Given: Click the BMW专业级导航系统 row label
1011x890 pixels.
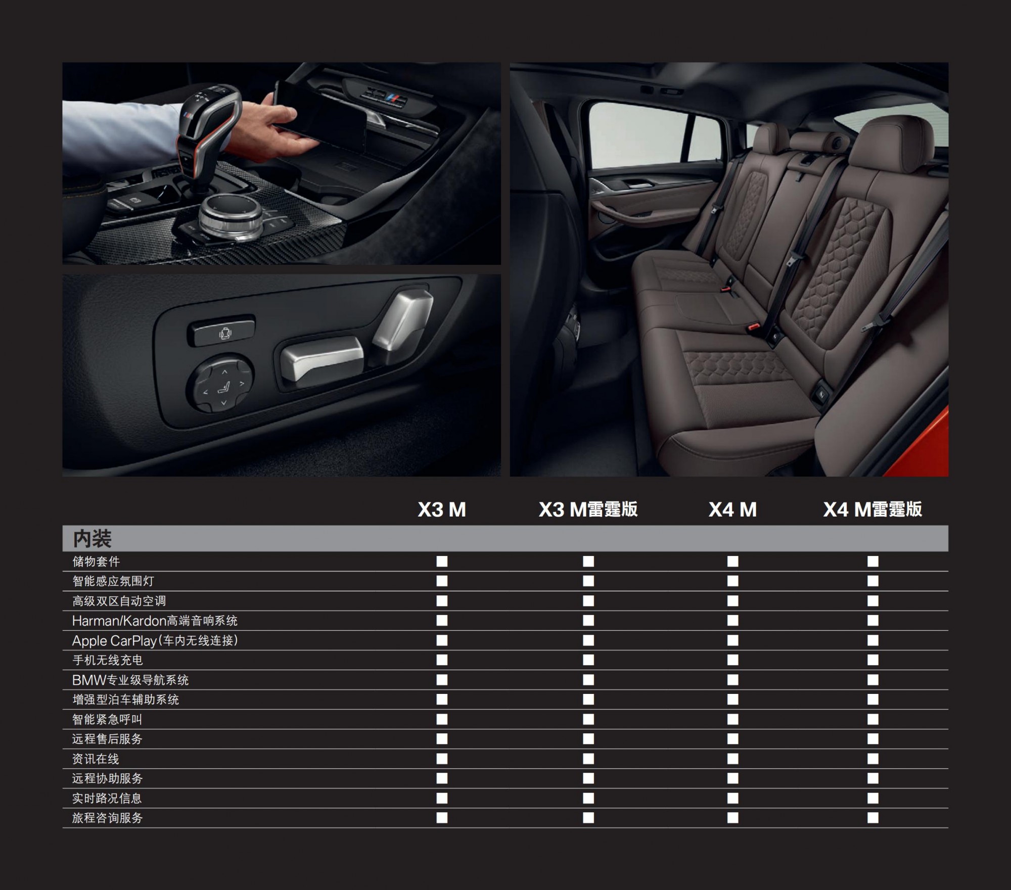Looking at the screenshot, I should 130,680.
